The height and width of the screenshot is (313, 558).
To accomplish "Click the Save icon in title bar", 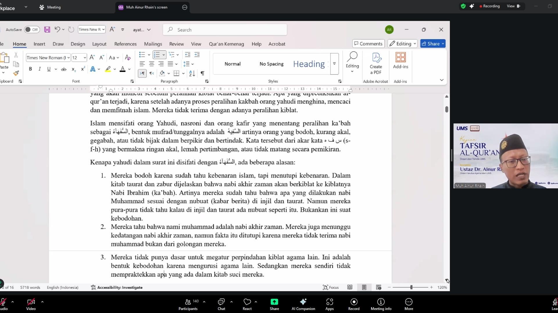I will pos(47,30).
